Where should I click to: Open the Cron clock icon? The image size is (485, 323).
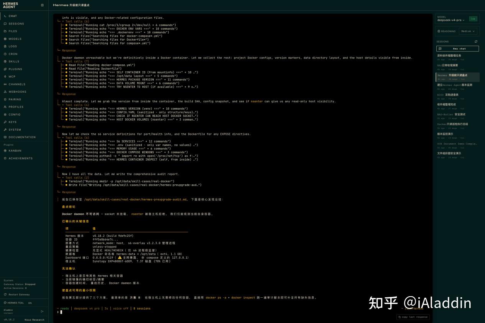coord(5,54)
